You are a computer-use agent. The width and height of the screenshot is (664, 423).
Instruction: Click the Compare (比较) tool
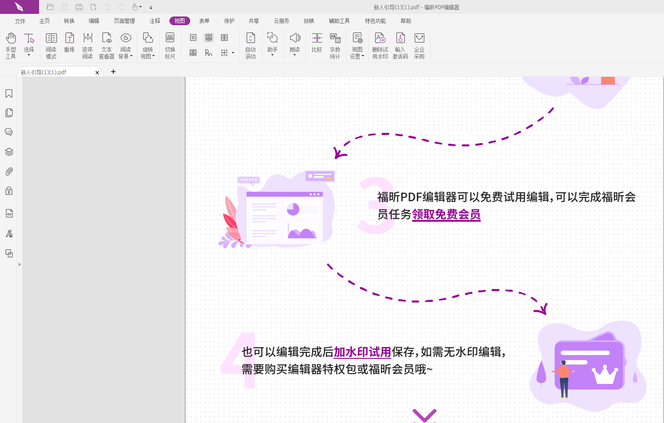click(x=317, y=43)
